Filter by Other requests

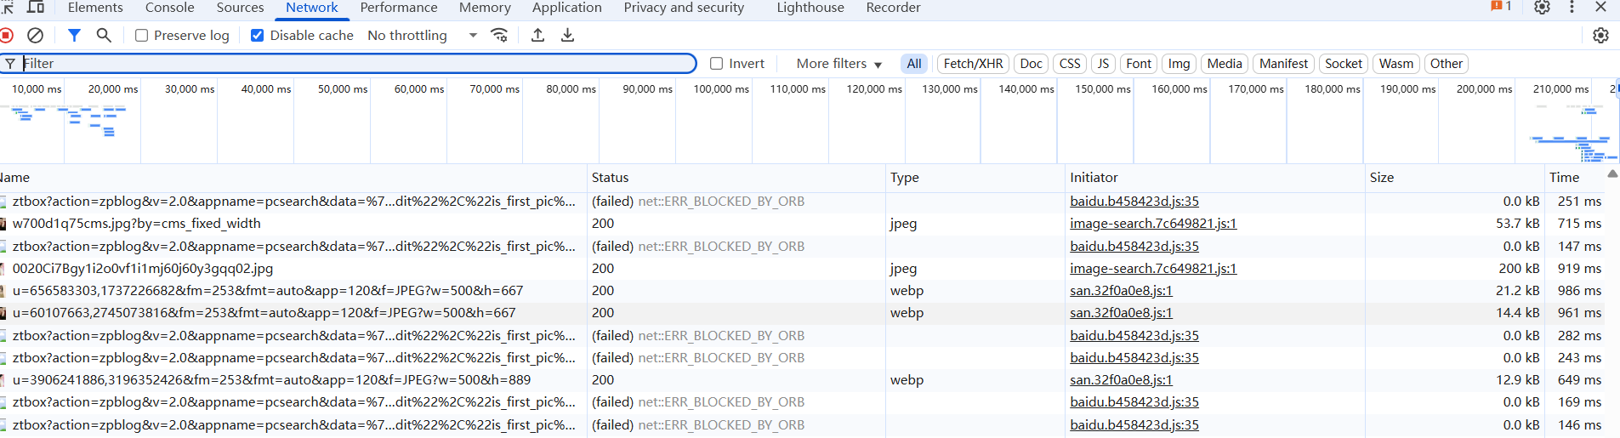1447,64
